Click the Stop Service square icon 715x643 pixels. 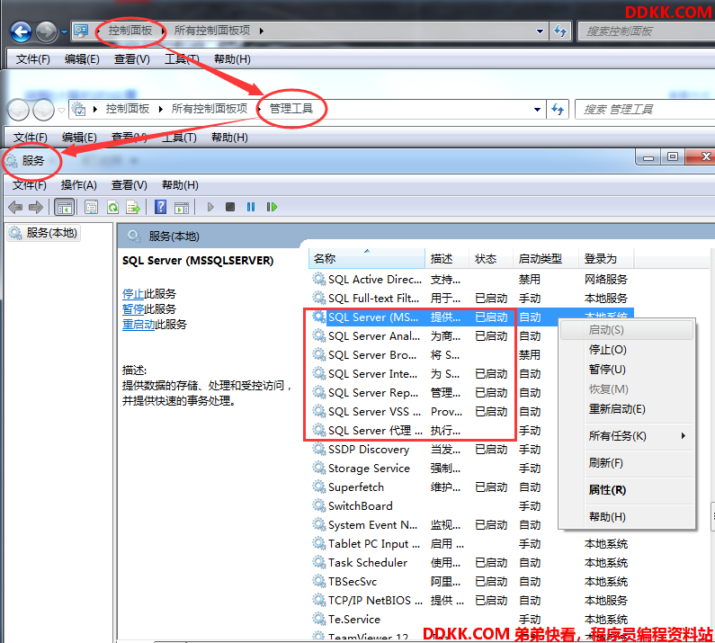(x=230, y=207)
